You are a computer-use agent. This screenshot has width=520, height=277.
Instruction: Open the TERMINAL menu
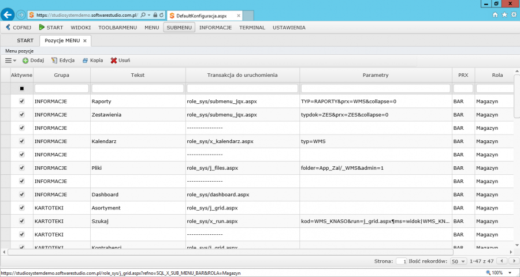252,28
